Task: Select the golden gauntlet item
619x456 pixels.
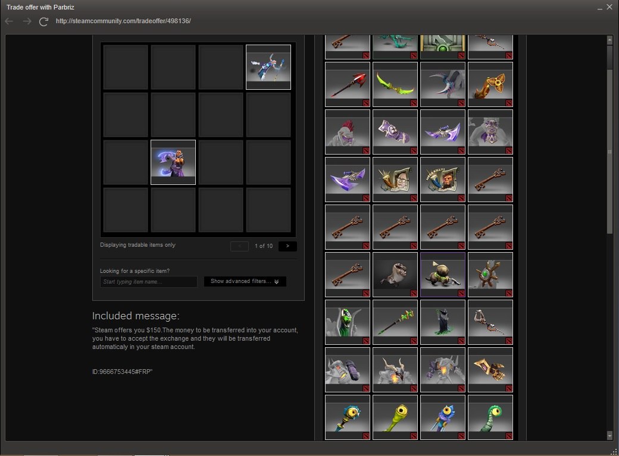Action: 490,370
